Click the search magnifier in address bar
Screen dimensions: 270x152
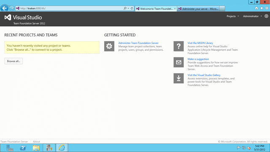(125, 8)
